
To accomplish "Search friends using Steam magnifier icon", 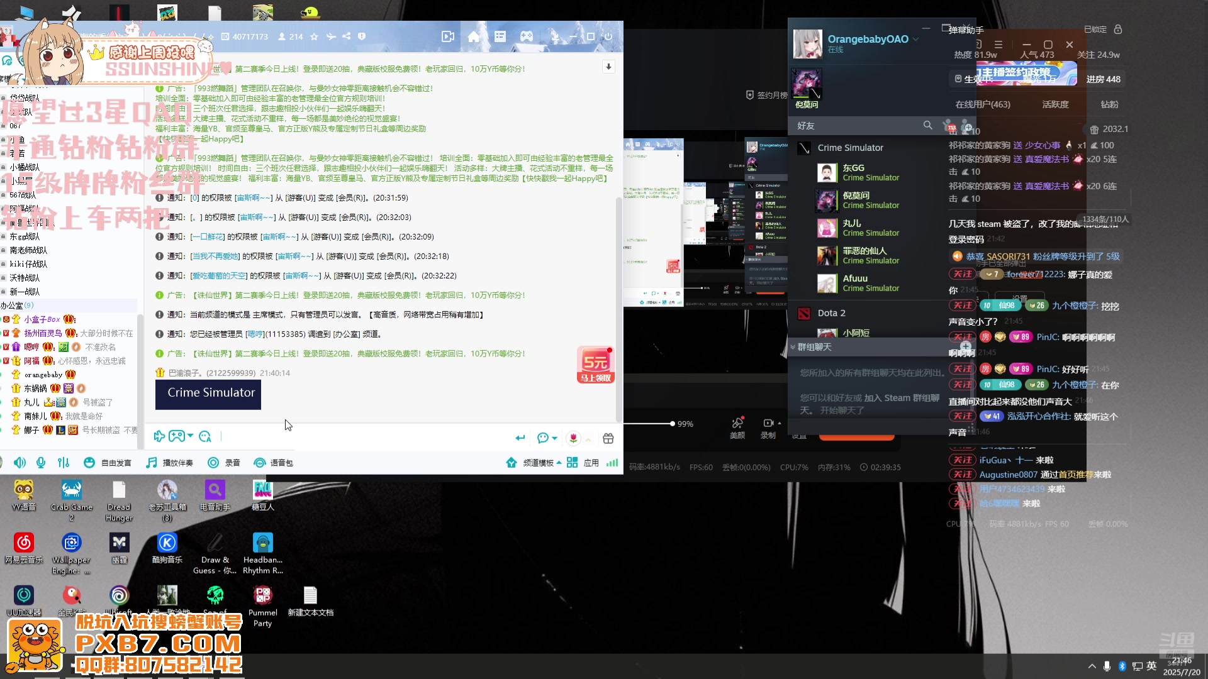I will 927,125.
